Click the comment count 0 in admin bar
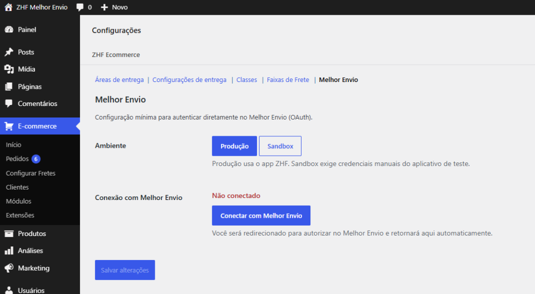 coord(90,7)
